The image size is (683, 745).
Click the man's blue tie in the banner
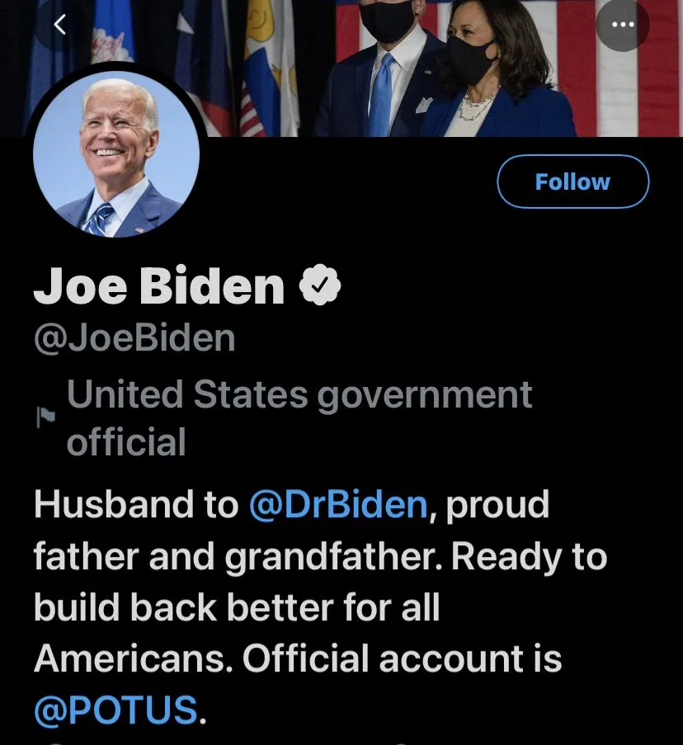click(381, 95)
